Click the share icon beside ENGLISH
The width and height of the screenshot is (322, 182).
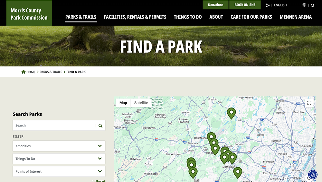point(268,5)
